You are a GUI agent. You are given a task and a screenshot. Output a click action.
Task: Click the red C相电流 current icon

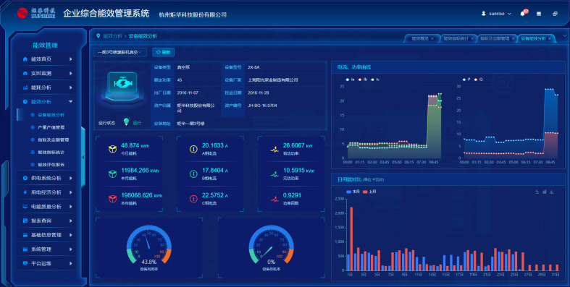[193, 199]
